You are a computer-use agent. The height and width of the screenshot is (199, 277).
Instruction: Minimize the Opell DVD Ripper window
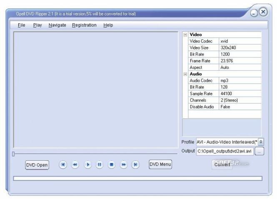(x=254, y=13)
